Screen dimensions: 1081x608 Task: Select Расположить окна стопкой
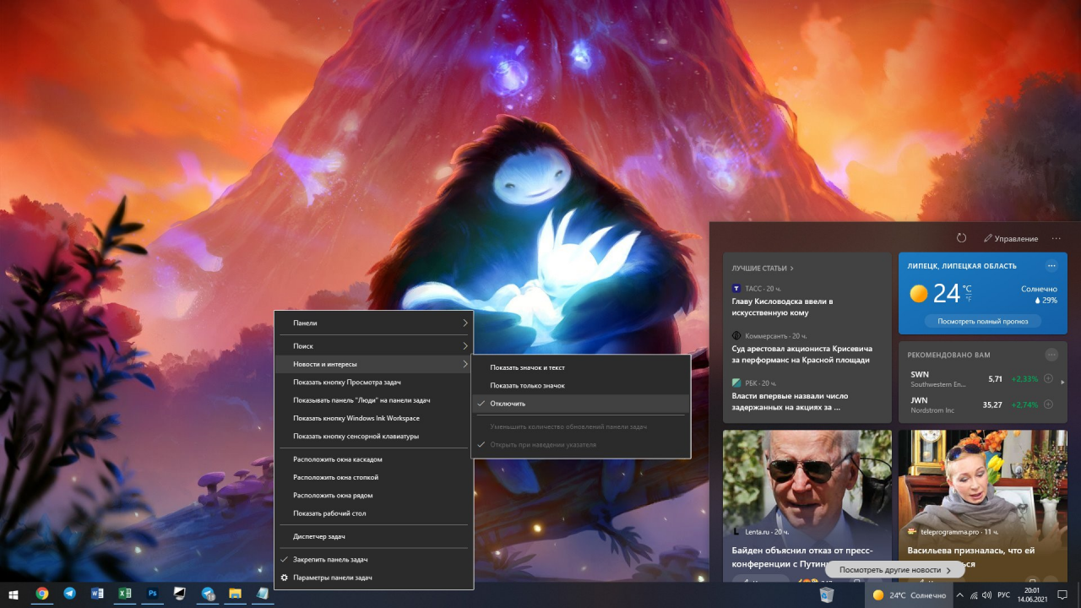pyautogui.click(x=374, y=477)
